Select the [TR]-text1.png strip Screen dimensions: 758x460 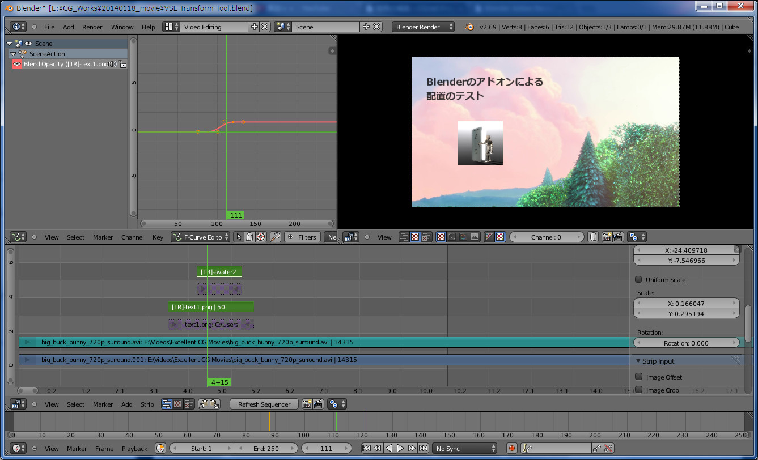tap(210, 307)
